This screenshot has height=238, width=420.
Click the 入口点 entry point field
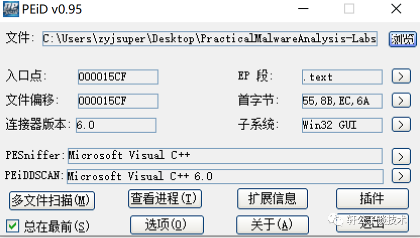pyautogui.click(x=118, y=77)
